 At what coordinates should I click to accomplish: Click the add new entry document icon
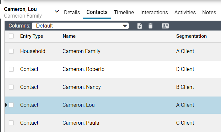(140, 26)
